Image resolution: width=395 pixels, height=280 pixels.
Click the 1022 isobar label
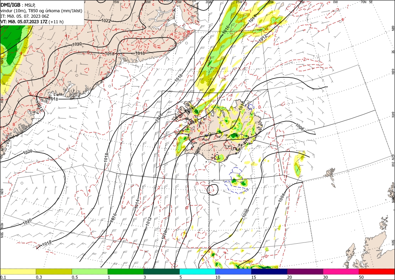click(x=106, y=21)
